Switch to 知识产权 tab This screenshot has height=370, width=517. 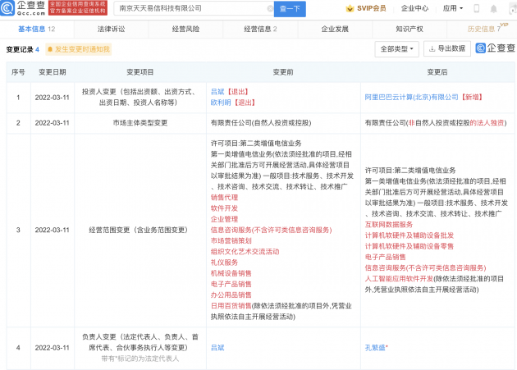tap(409, 29)
